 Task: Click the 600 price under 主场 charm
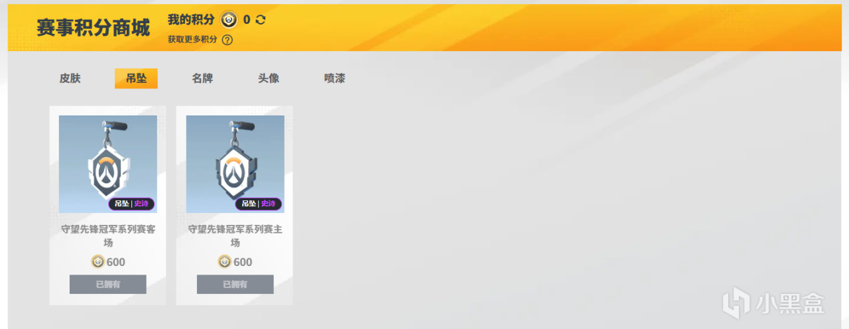243,262
